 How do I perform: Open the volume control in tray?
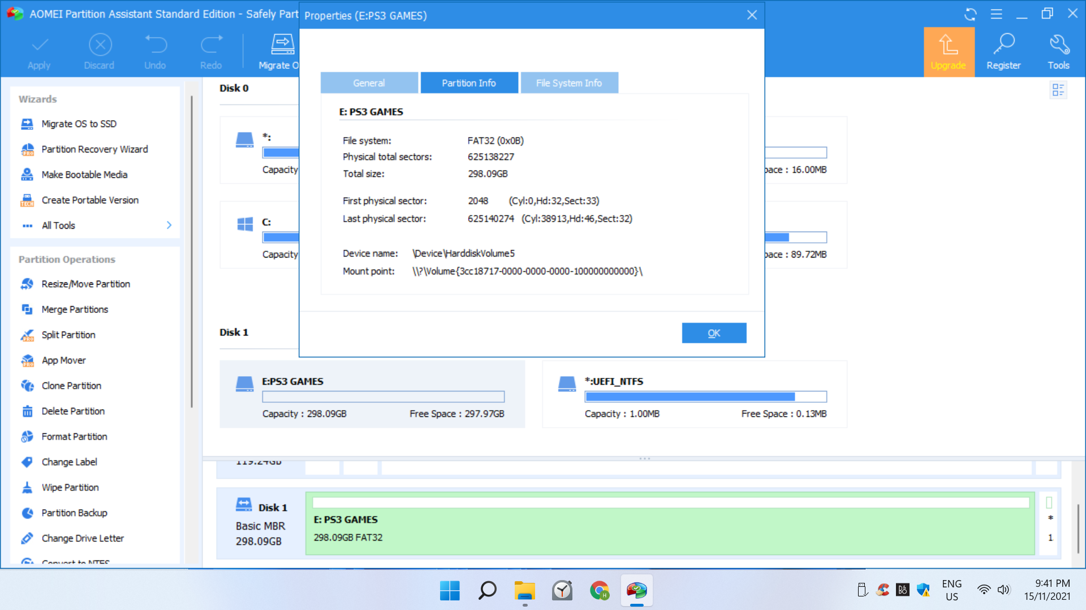pyautogui.click(x=1003, y=590)
